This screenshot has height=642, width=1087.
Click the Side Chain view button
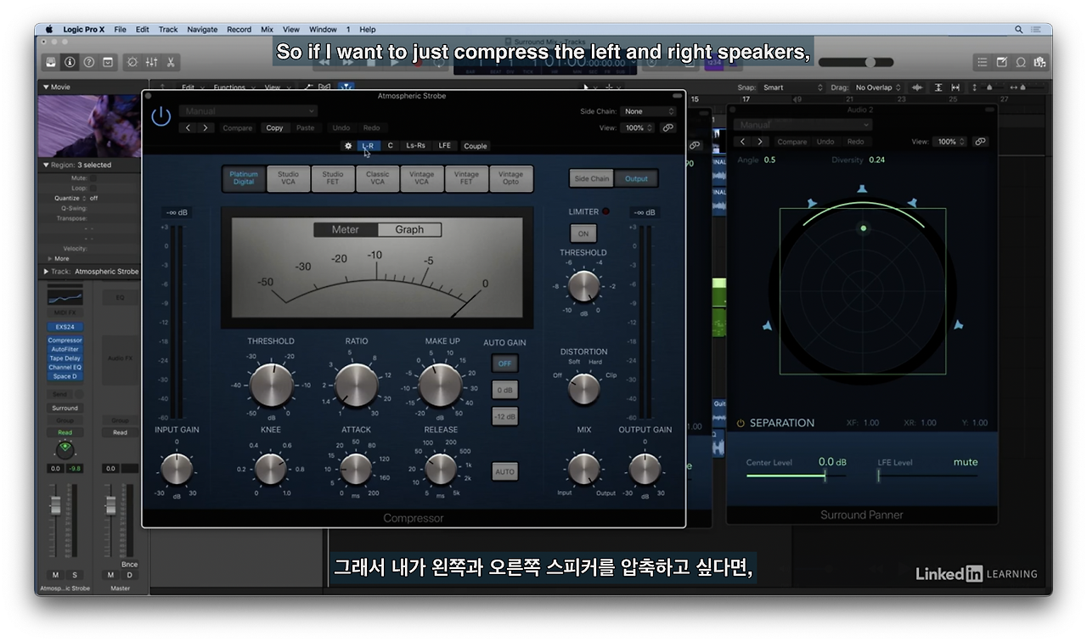coord(592,178)
